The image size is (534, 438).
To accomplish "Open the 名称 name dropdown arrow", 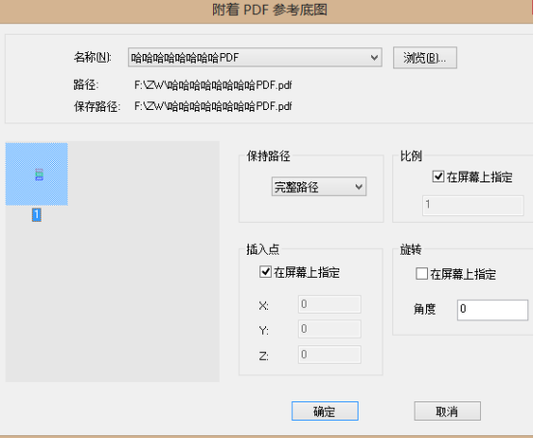I will pyautogui.click(x=374, y=57).
